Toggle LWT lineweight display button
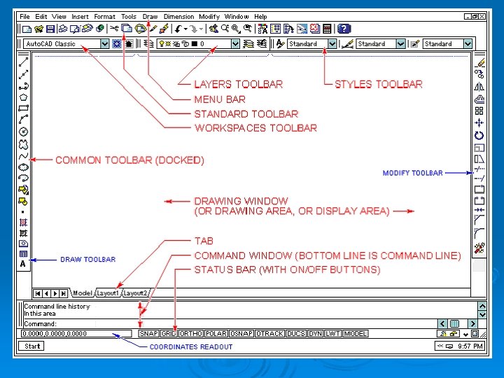This screenshot has height=378, width=504. click(x=332, y=334)
